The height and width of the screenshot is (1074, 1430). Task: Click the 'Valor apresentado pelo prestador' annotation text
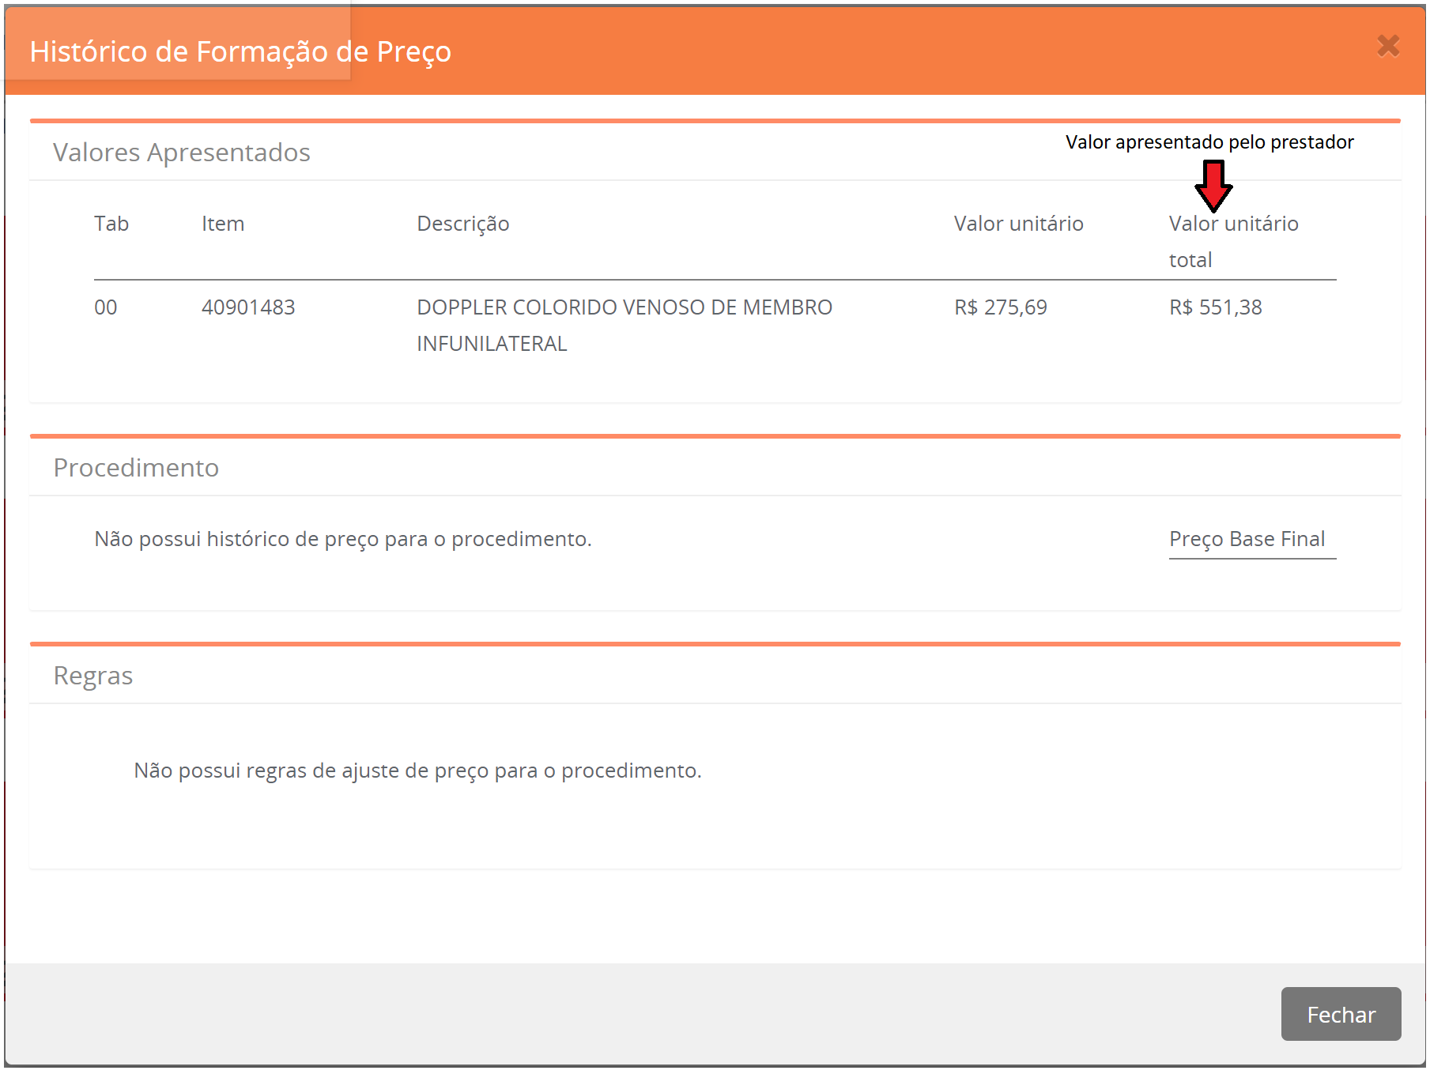(1209, 142)
